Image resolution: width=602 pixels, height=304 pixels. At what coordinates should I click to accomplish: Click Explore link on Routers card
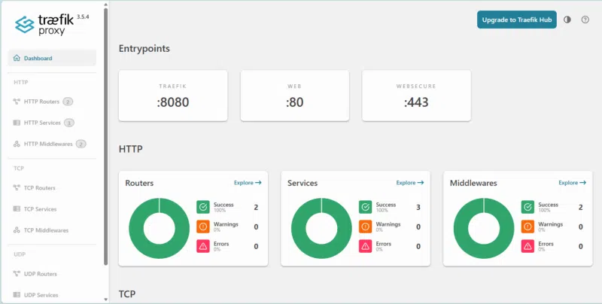pyautogui.click(x=248, y=183)
